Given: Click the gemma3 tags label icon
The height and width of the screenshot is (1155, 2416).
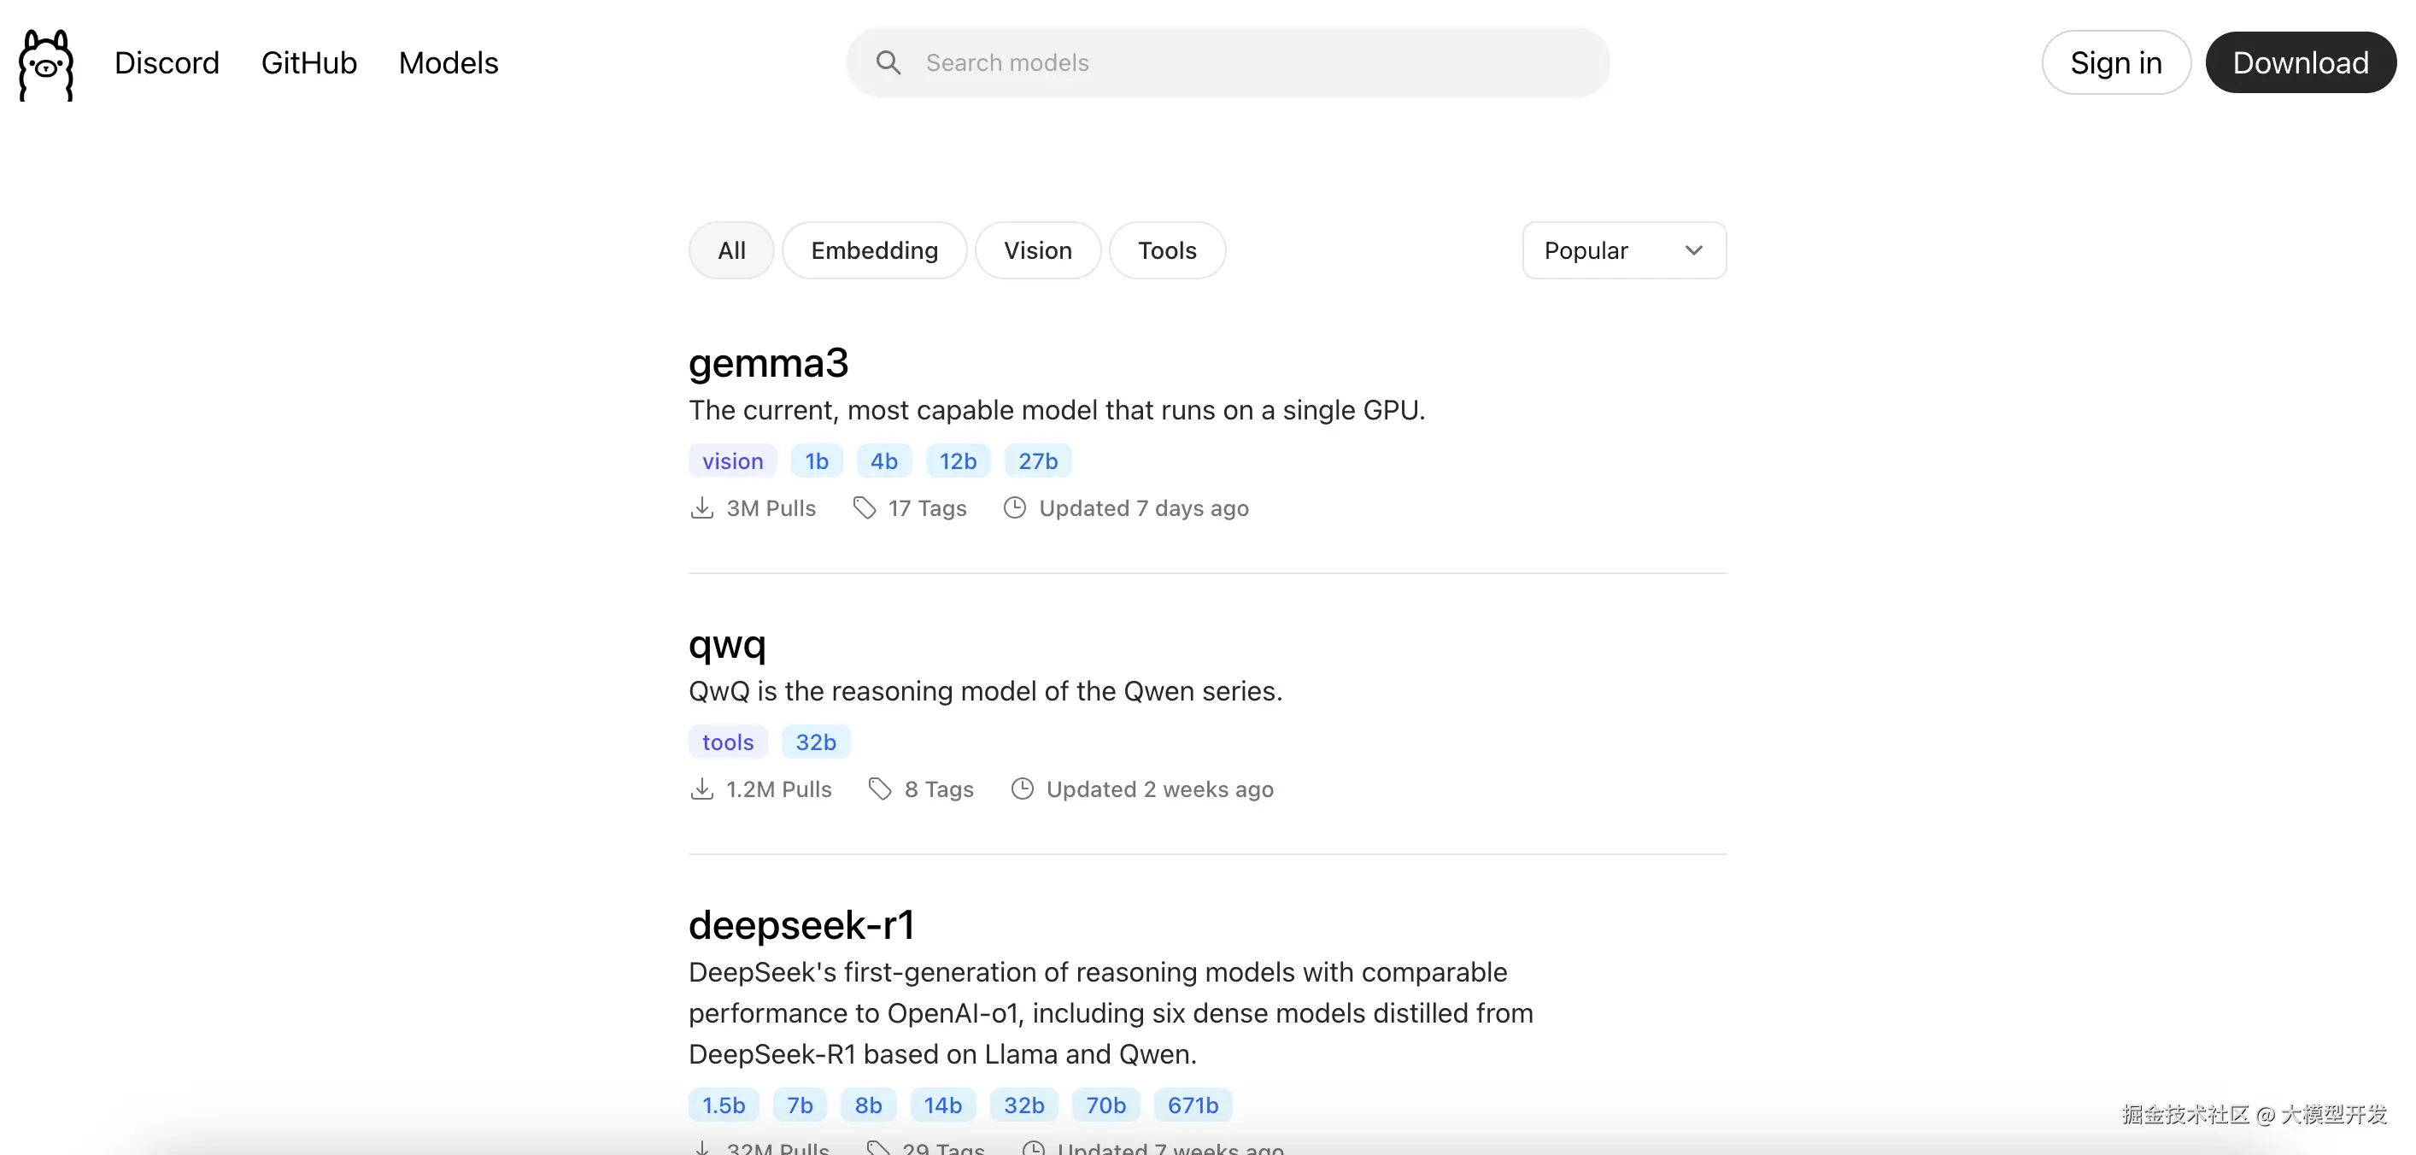Looking at the screenshot, I should tap(864, 508).
